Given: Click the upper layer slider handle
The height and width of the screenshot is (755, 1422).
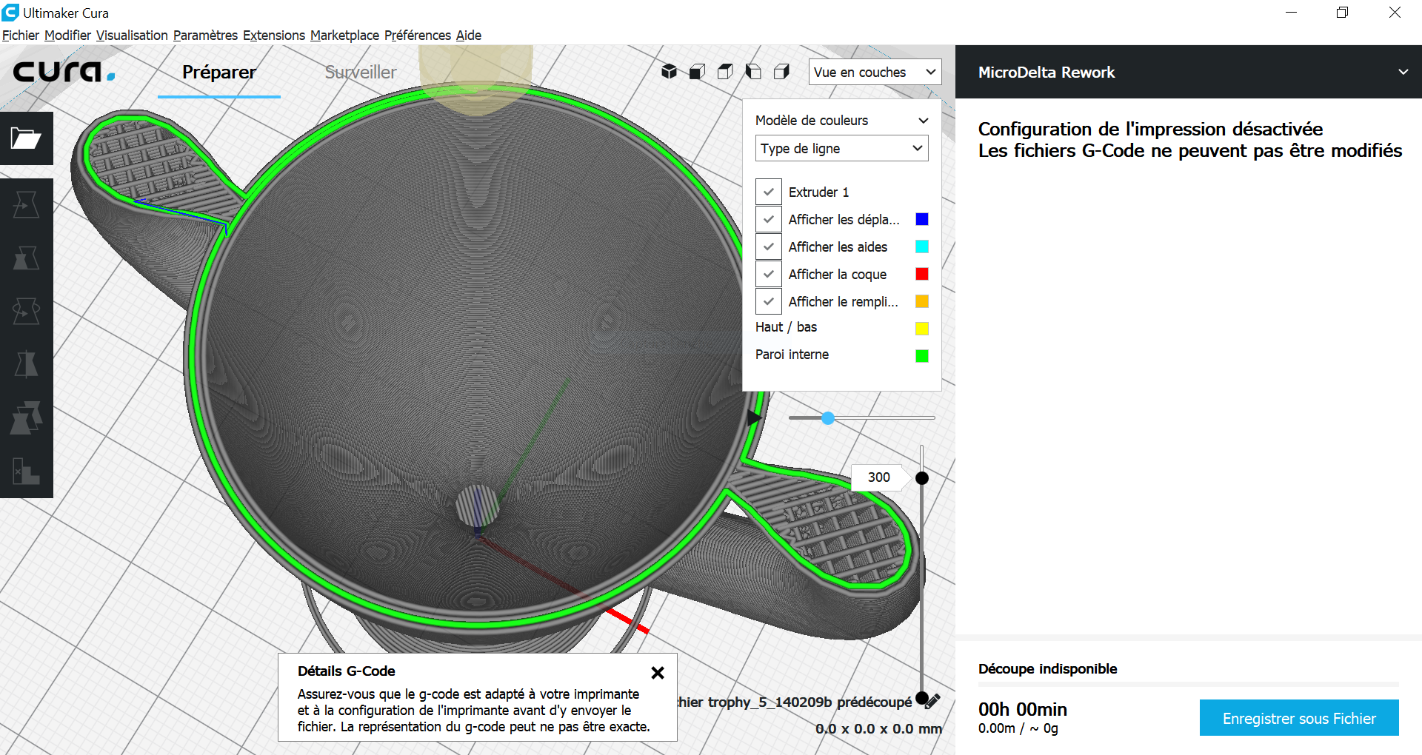Looking at the screenshot, I should click(922, 478).
